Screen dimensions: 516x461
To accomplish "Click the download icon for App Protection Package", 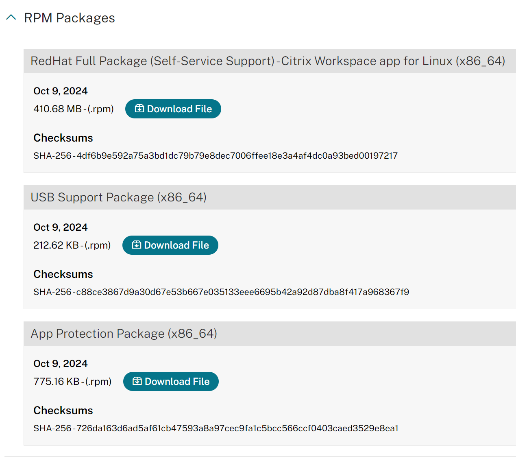I will point(137,381).
